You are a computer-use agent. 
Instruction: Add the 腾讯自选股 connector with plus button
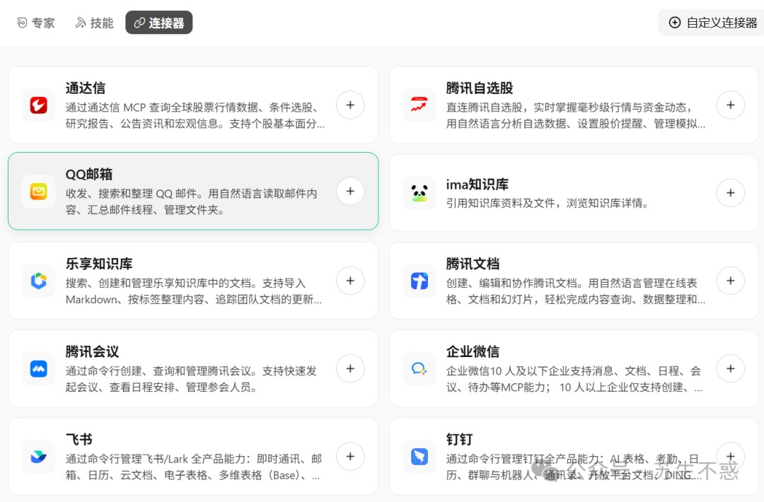(730, 105)
